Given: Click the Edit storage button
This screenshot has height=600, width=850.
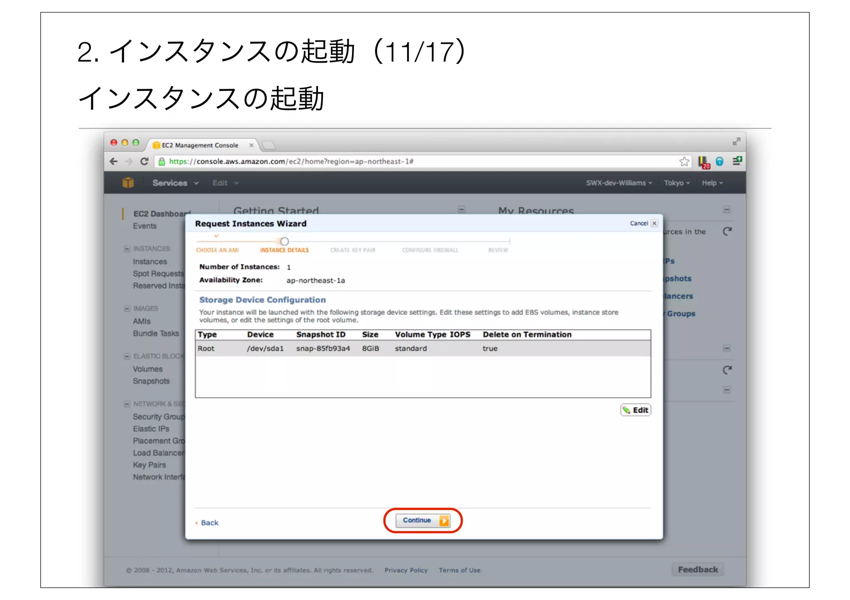Looking at the screenshot, I should pyautogui.click(x=635, y=410).
